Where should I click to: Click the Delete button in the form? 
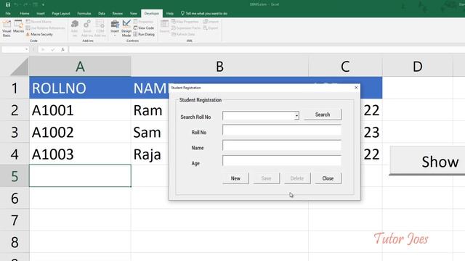(297, 178)
